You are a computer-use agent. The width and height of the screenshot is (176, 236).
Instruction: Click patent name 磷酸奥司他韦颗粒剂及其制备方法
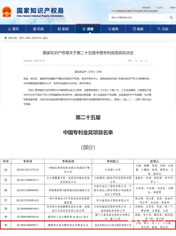tap(68, 225)
